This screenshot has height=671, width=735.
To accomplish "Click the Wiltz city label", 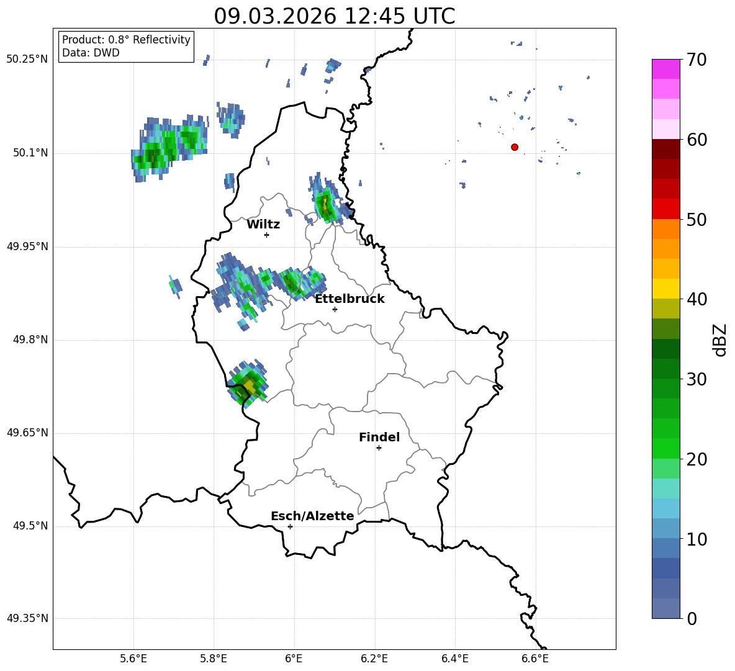I will [263, 225].
